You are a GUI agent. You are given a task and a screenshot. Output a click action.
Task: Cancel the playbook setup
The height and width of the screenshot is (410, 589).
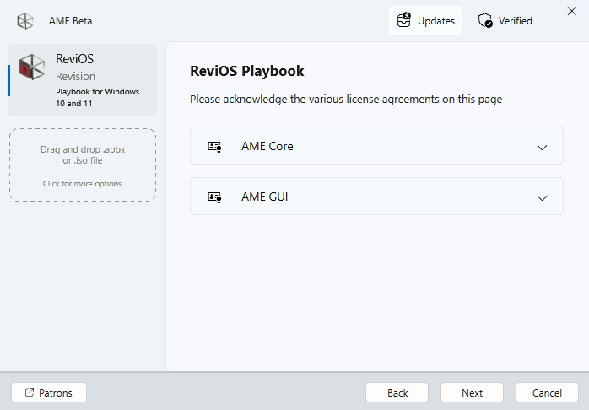547,393
